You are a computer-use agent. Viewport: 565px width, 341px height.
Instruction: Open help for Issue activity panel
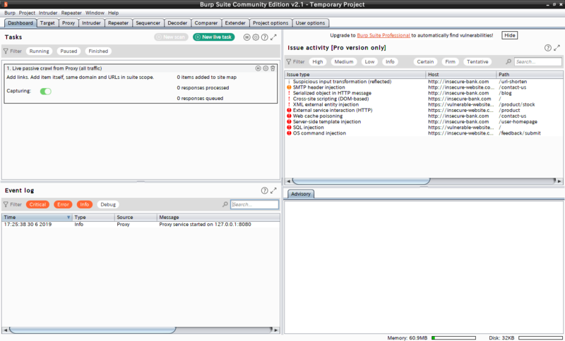pyautogui.click(x=548, y=48)
